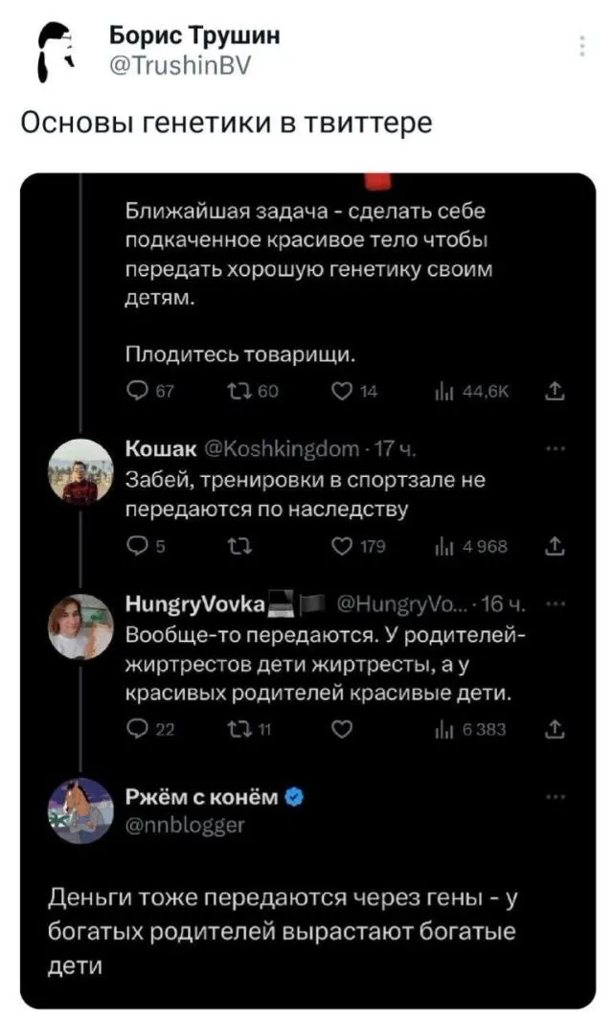
Task: Share the top tweet via share icon
Action: tap(554, 390)
